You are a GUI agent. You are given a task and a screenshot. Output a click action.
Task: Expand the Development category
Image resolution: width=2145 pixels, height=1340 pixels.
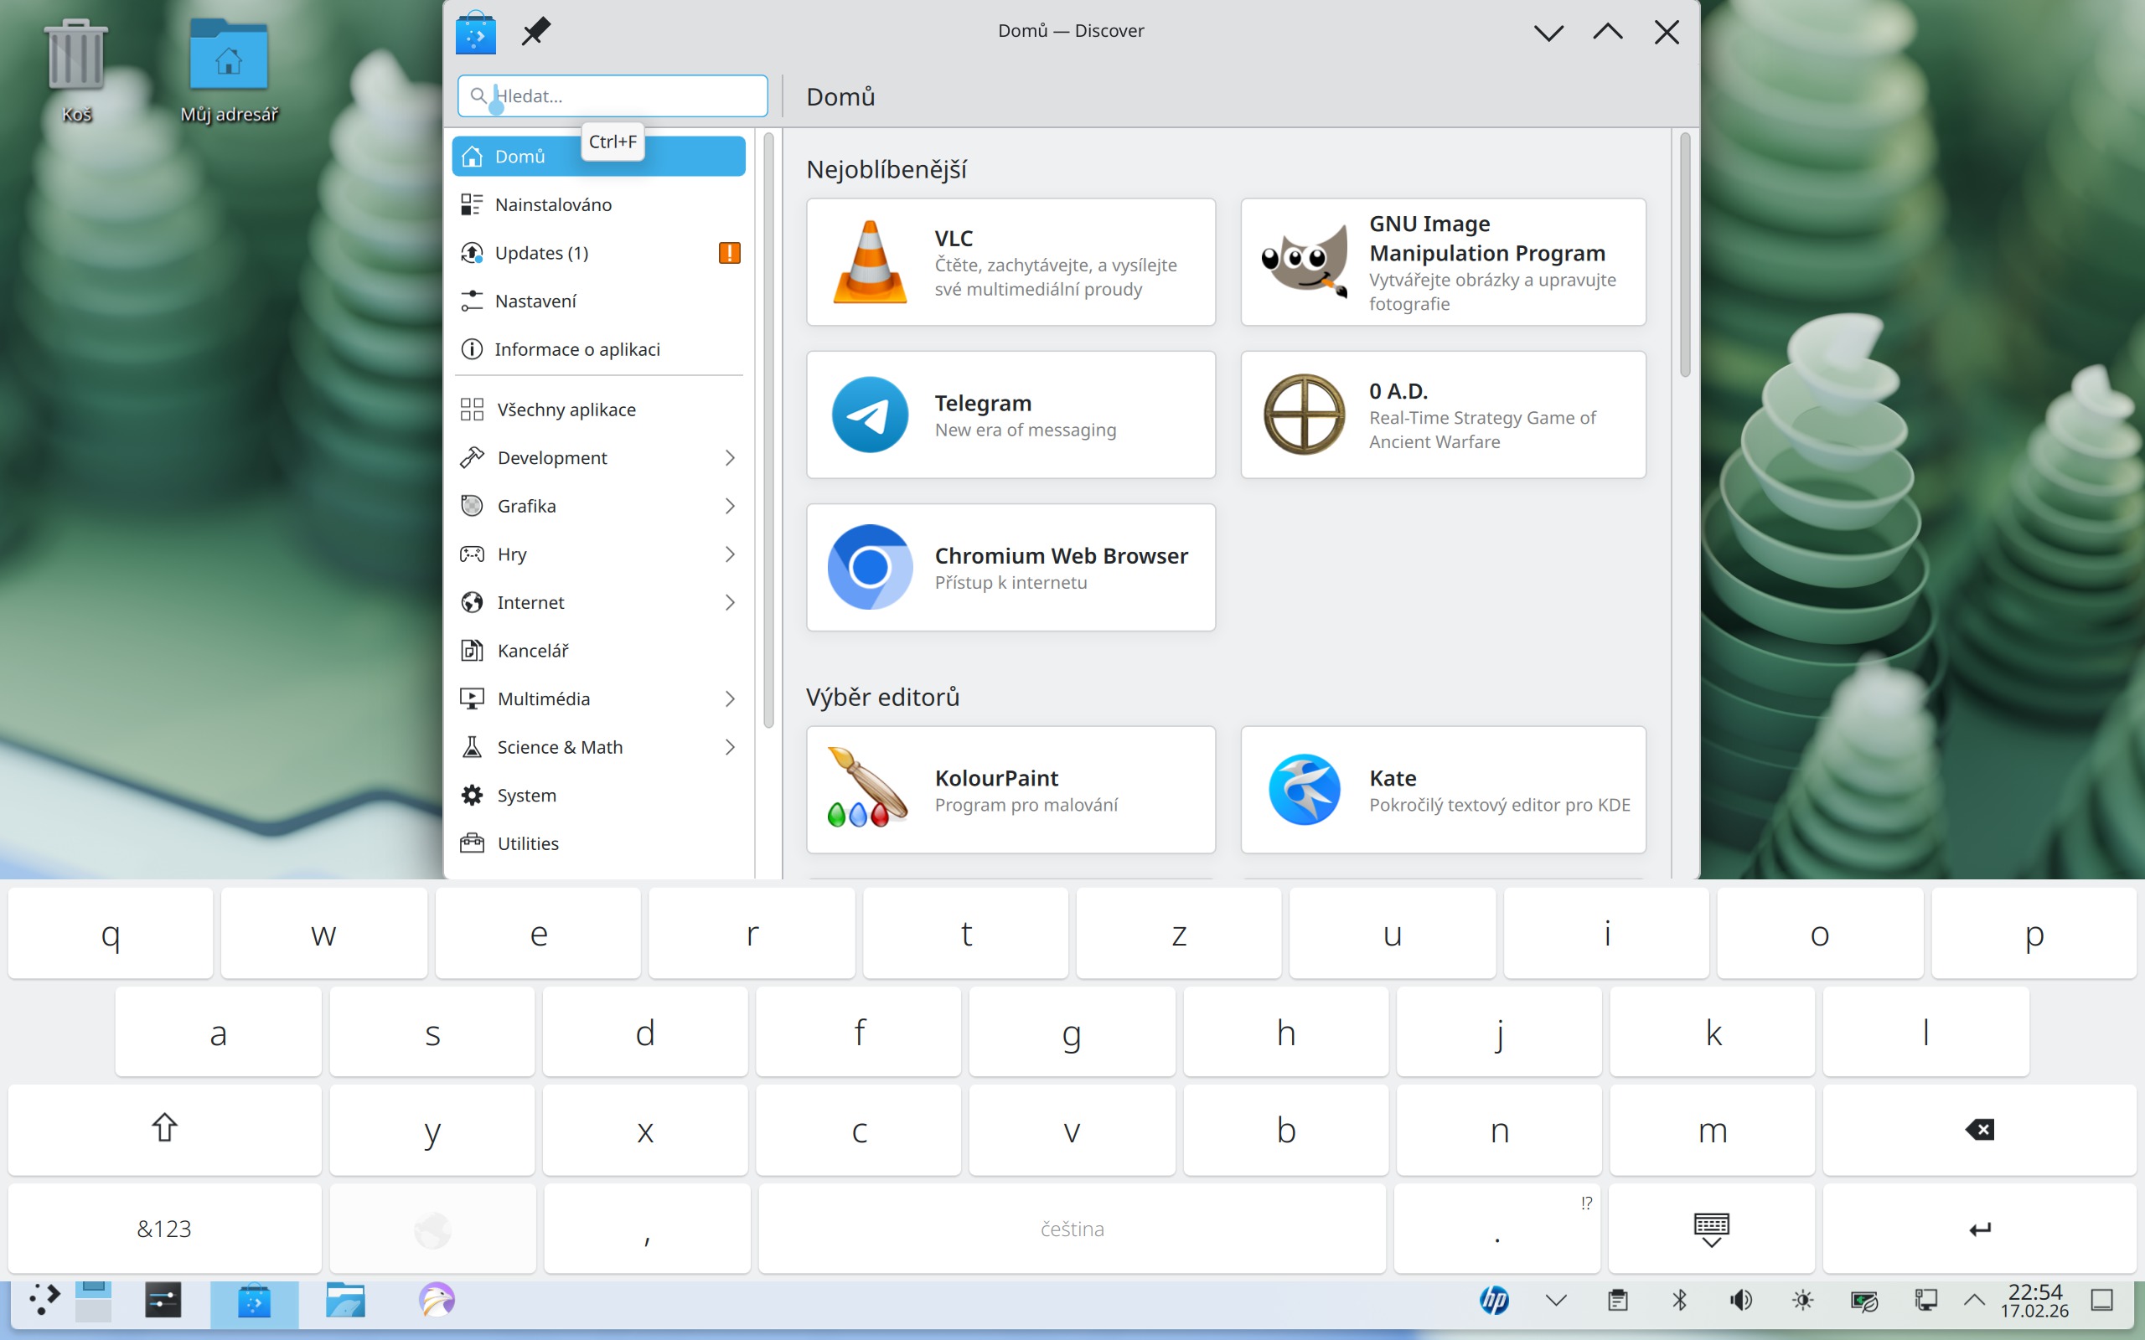click(730, 458)
